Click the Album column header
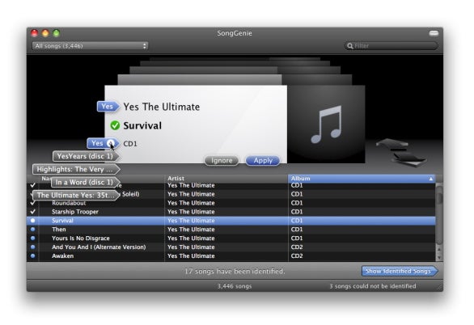Screen dimensions: 474x325 362,178
